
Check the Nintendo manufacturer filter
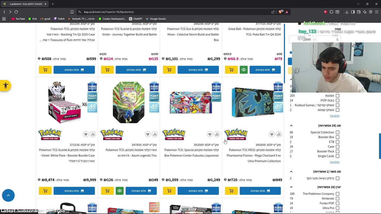337,199
